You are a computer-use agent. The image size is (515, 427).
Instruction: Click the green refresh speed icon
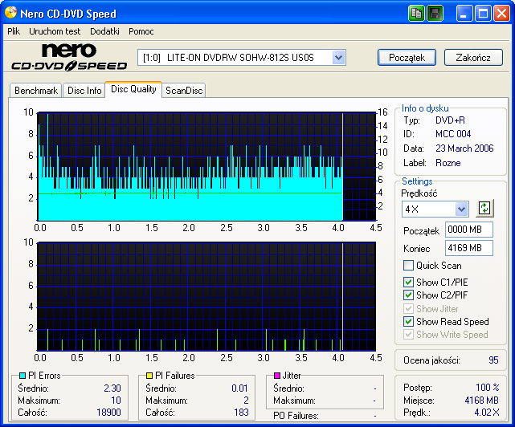[x=484, y=208]
